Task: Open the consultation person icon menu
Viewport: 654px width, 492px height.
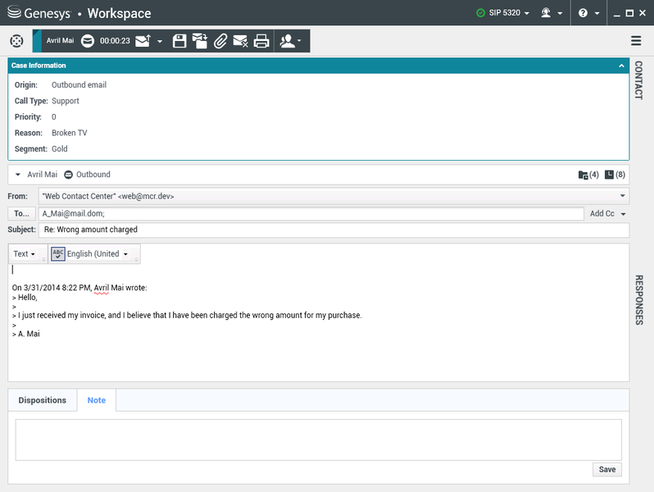Action: point(290,41)
